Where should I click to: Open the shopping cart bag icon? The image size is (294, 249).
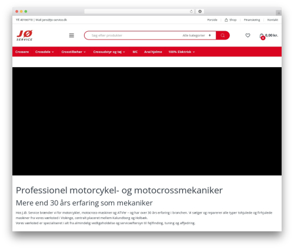[x=262, y=36]
